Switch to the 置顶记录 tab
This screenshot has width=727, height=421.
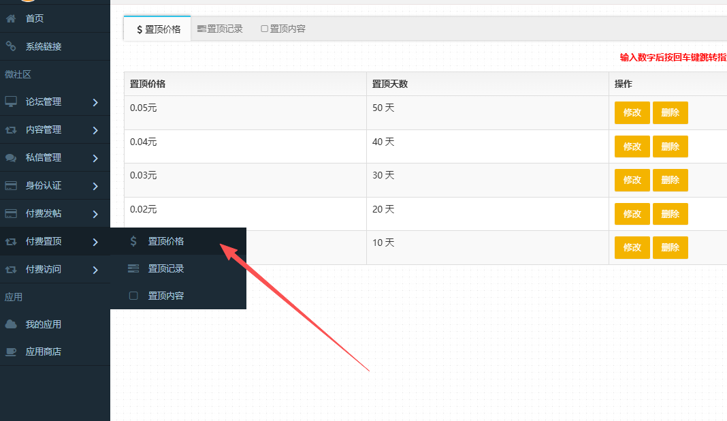coord(220,29)
